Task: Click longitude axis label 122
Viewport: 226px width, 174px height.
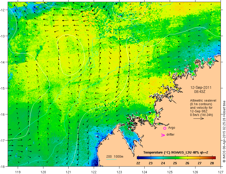Action: 94,172
